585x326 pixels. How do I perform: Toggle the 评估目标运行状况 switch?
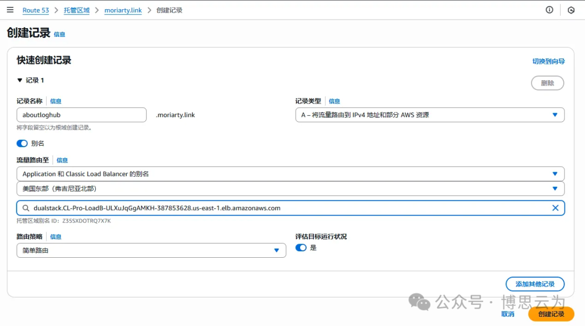point(301,247)
